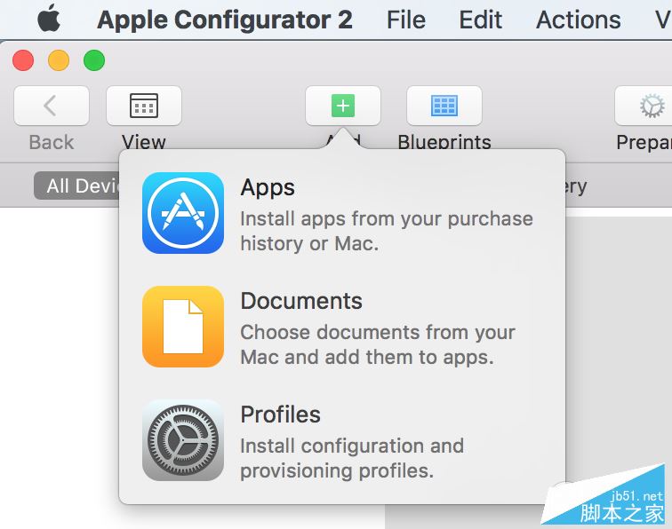Click the yellow minimize window button
This screenshot has height=529, width=672.
(x=59, y=60)
